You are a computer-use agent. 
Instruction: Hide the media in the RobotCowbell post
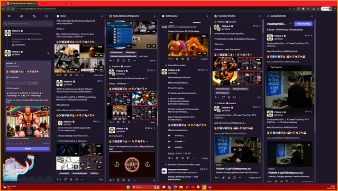click(x=153, y=94)
